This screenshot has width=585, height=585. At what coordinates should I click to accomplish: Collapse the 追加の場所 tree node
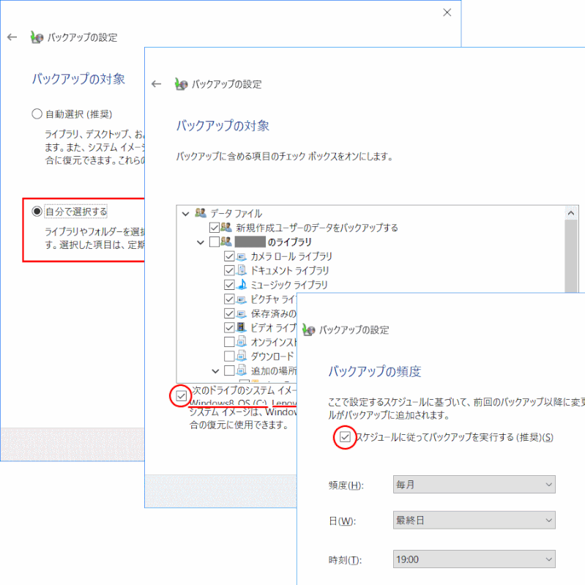[x=215, y=371]
